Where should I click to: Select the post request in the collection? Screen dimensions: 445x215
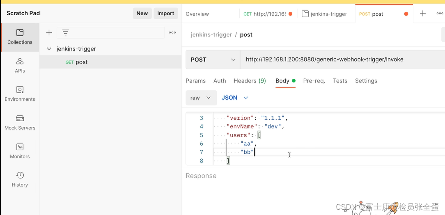(110, 62)
